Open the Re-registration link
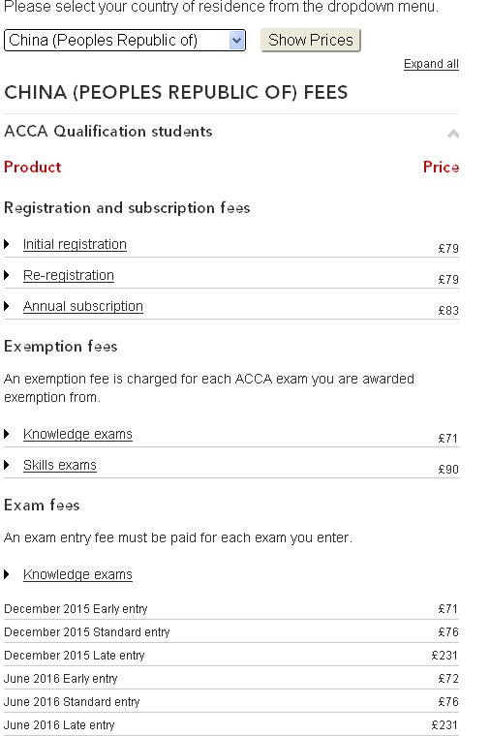Image resolution: width=490 pixels, height=736 pixels. point(69,276)
